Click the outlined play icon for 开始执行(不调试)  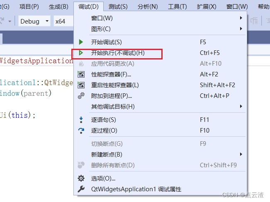click(81, 53)
